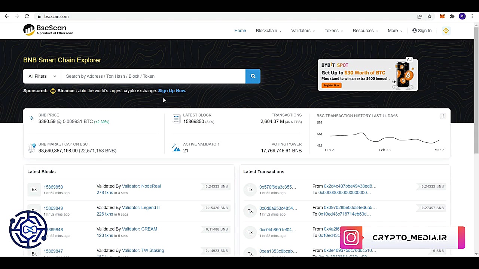Open block 15869850 link
479x269 pixels.
pyautogui.click(x=53, y=187)
